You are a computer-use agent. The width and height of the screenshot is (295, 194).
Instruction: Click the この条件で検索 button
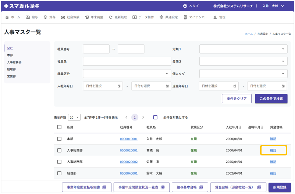(271, 98)
